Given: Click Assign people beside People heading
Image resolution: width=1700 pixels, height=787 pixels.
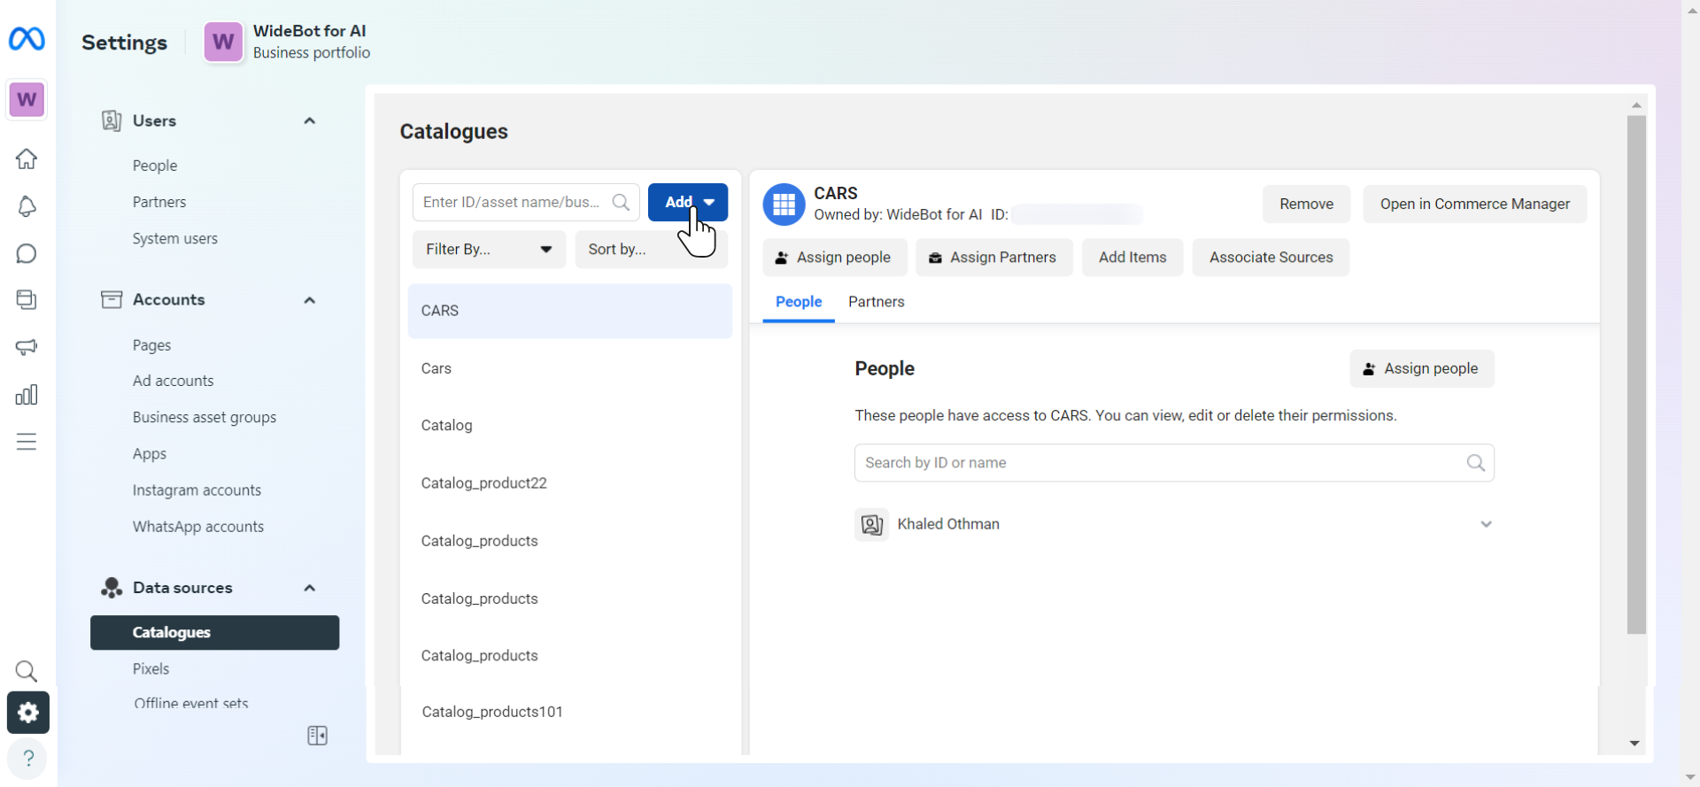Looking at the screenshot, I should (x=1422, y=369).
